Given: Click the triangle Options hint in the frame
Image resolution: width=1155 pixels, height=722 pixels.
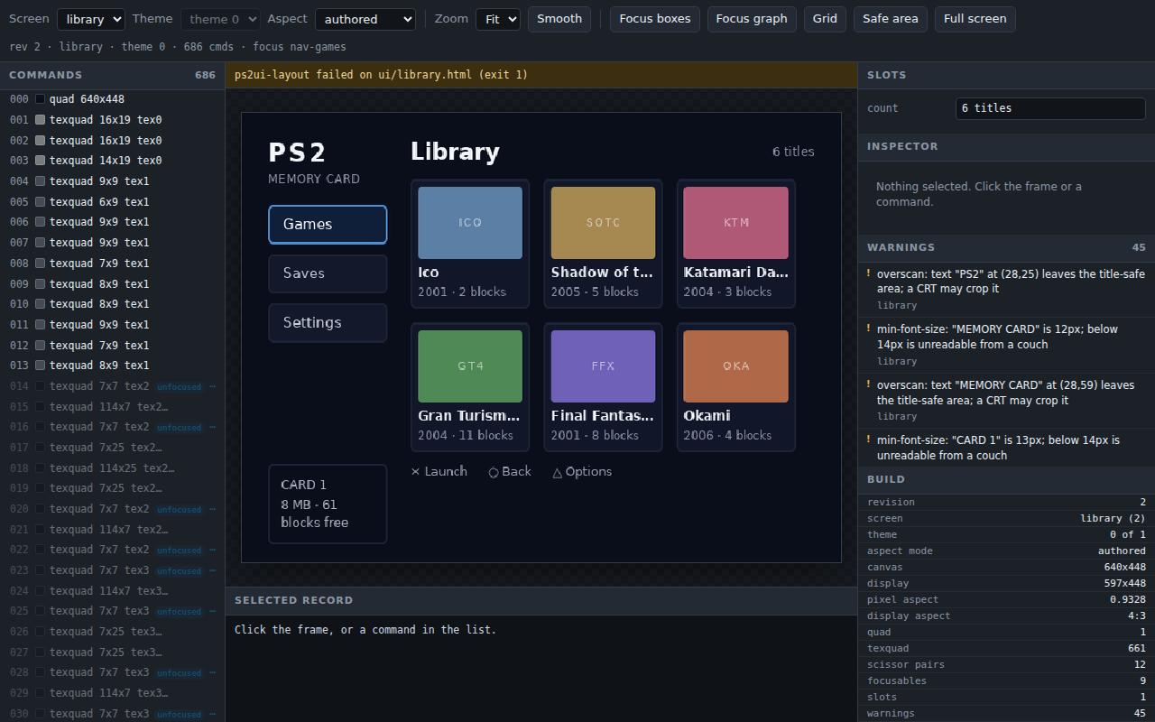Looking at the screenshot, I should coord(582,472).
